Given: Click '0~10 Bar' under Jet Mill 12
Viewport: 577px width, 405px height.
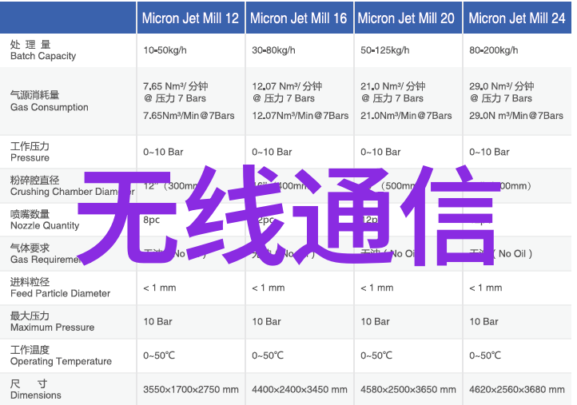Looking at the screenshot, I should [163, 152].
